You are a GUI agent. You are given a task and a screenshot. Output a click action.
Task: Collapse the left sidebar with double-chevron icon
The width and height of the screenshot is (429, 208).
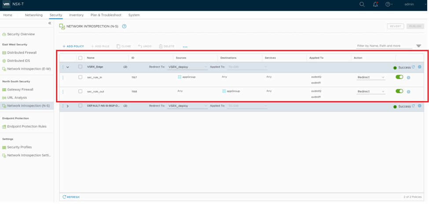click(x=50, y=23)
